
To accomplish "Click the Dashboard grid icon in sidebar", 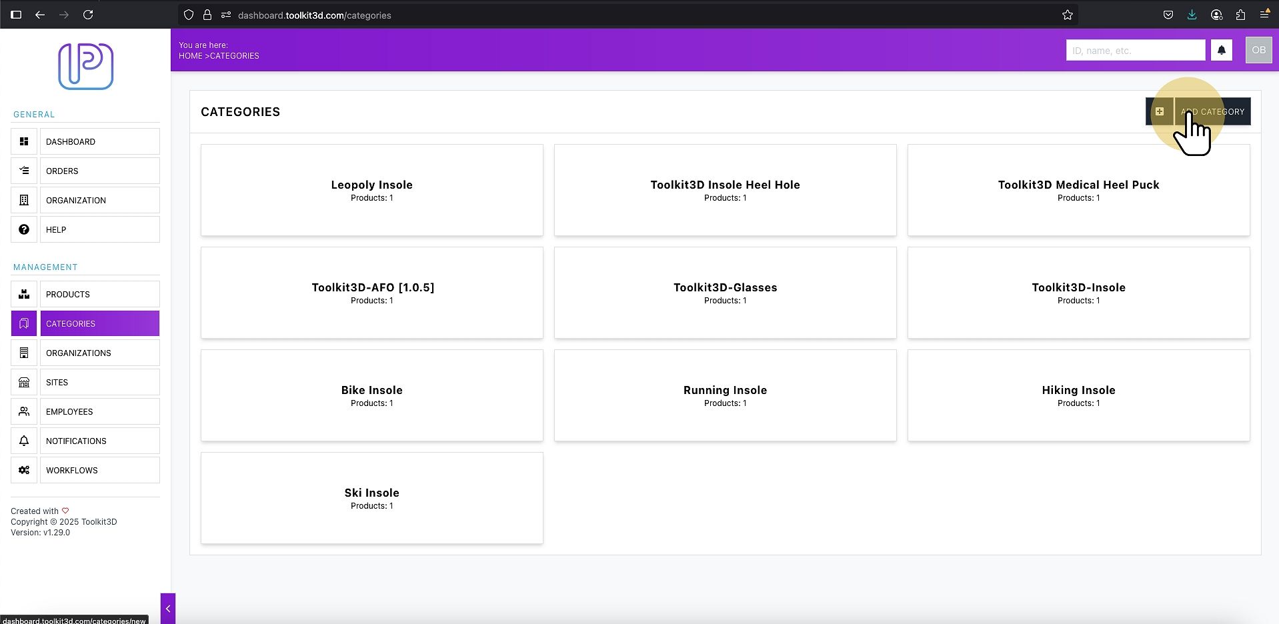I will coord(24,141).
